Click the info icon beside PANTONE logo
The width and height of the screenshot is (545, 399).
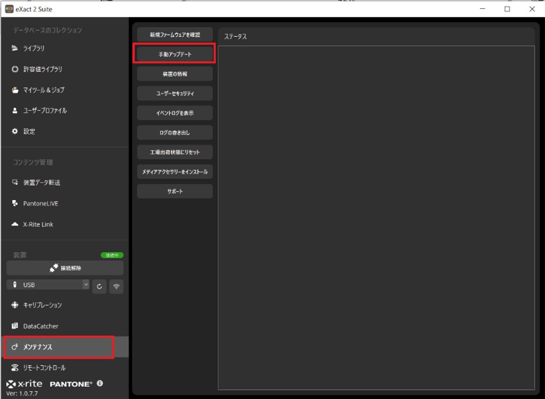click(x=100, y=384)
